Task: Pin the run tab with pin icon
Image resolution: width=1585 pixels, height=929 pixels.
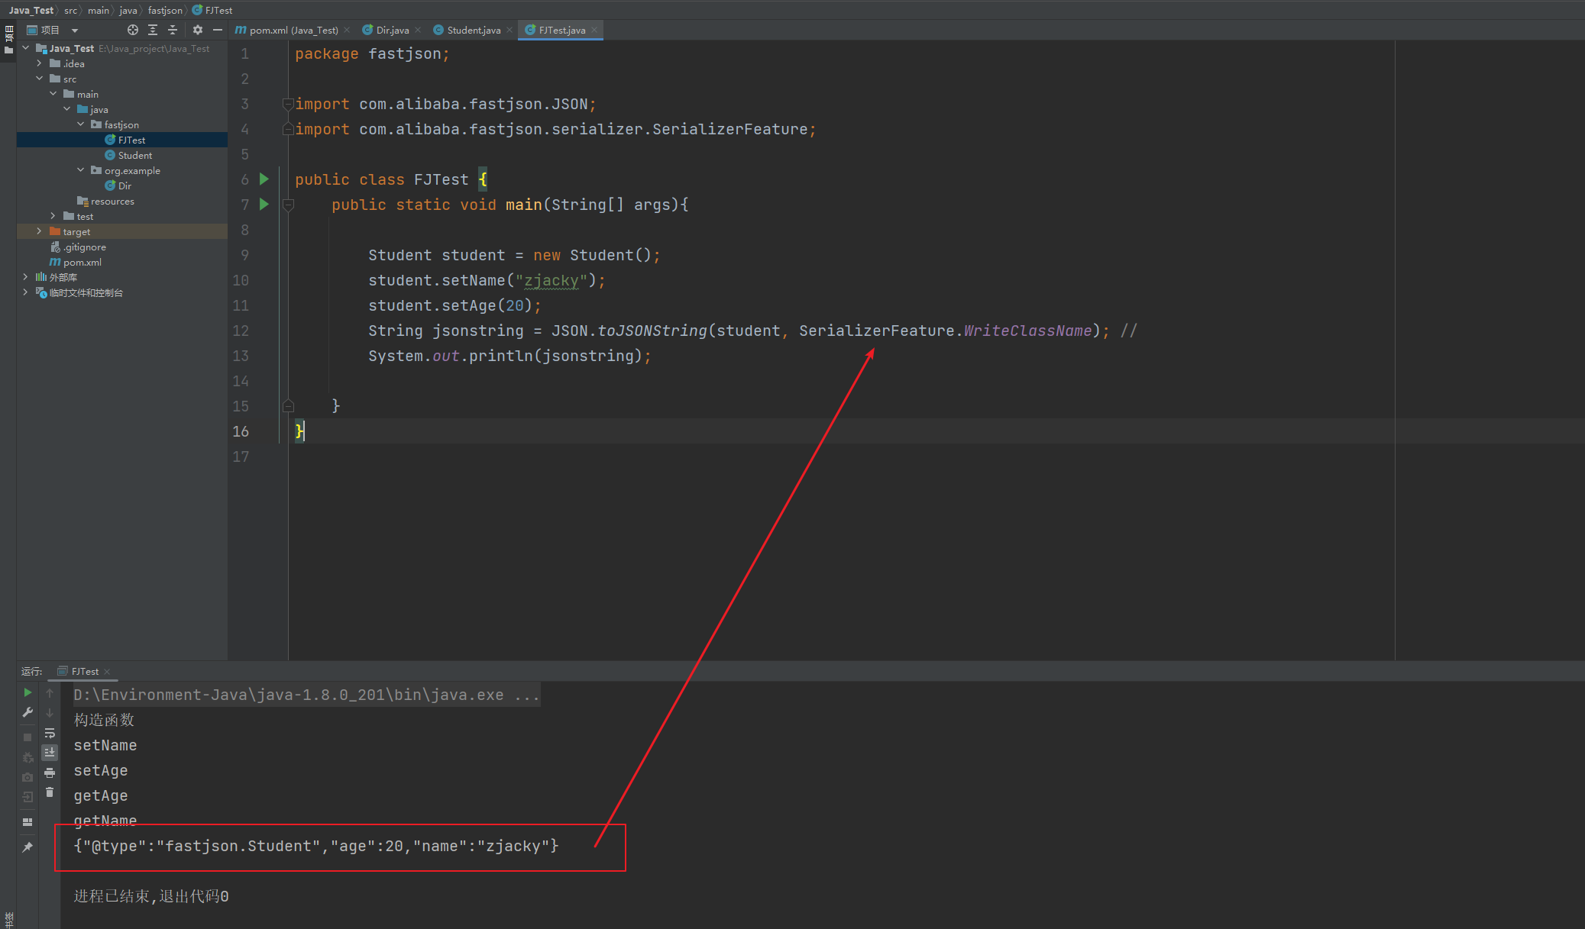Action: coord(27,847)
